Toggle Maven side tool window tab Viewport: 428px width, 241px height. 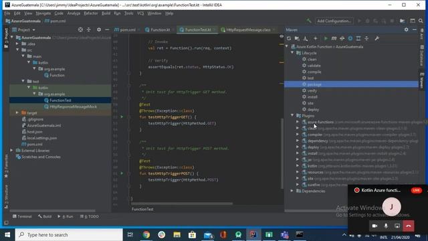click(x=422, y=80)
